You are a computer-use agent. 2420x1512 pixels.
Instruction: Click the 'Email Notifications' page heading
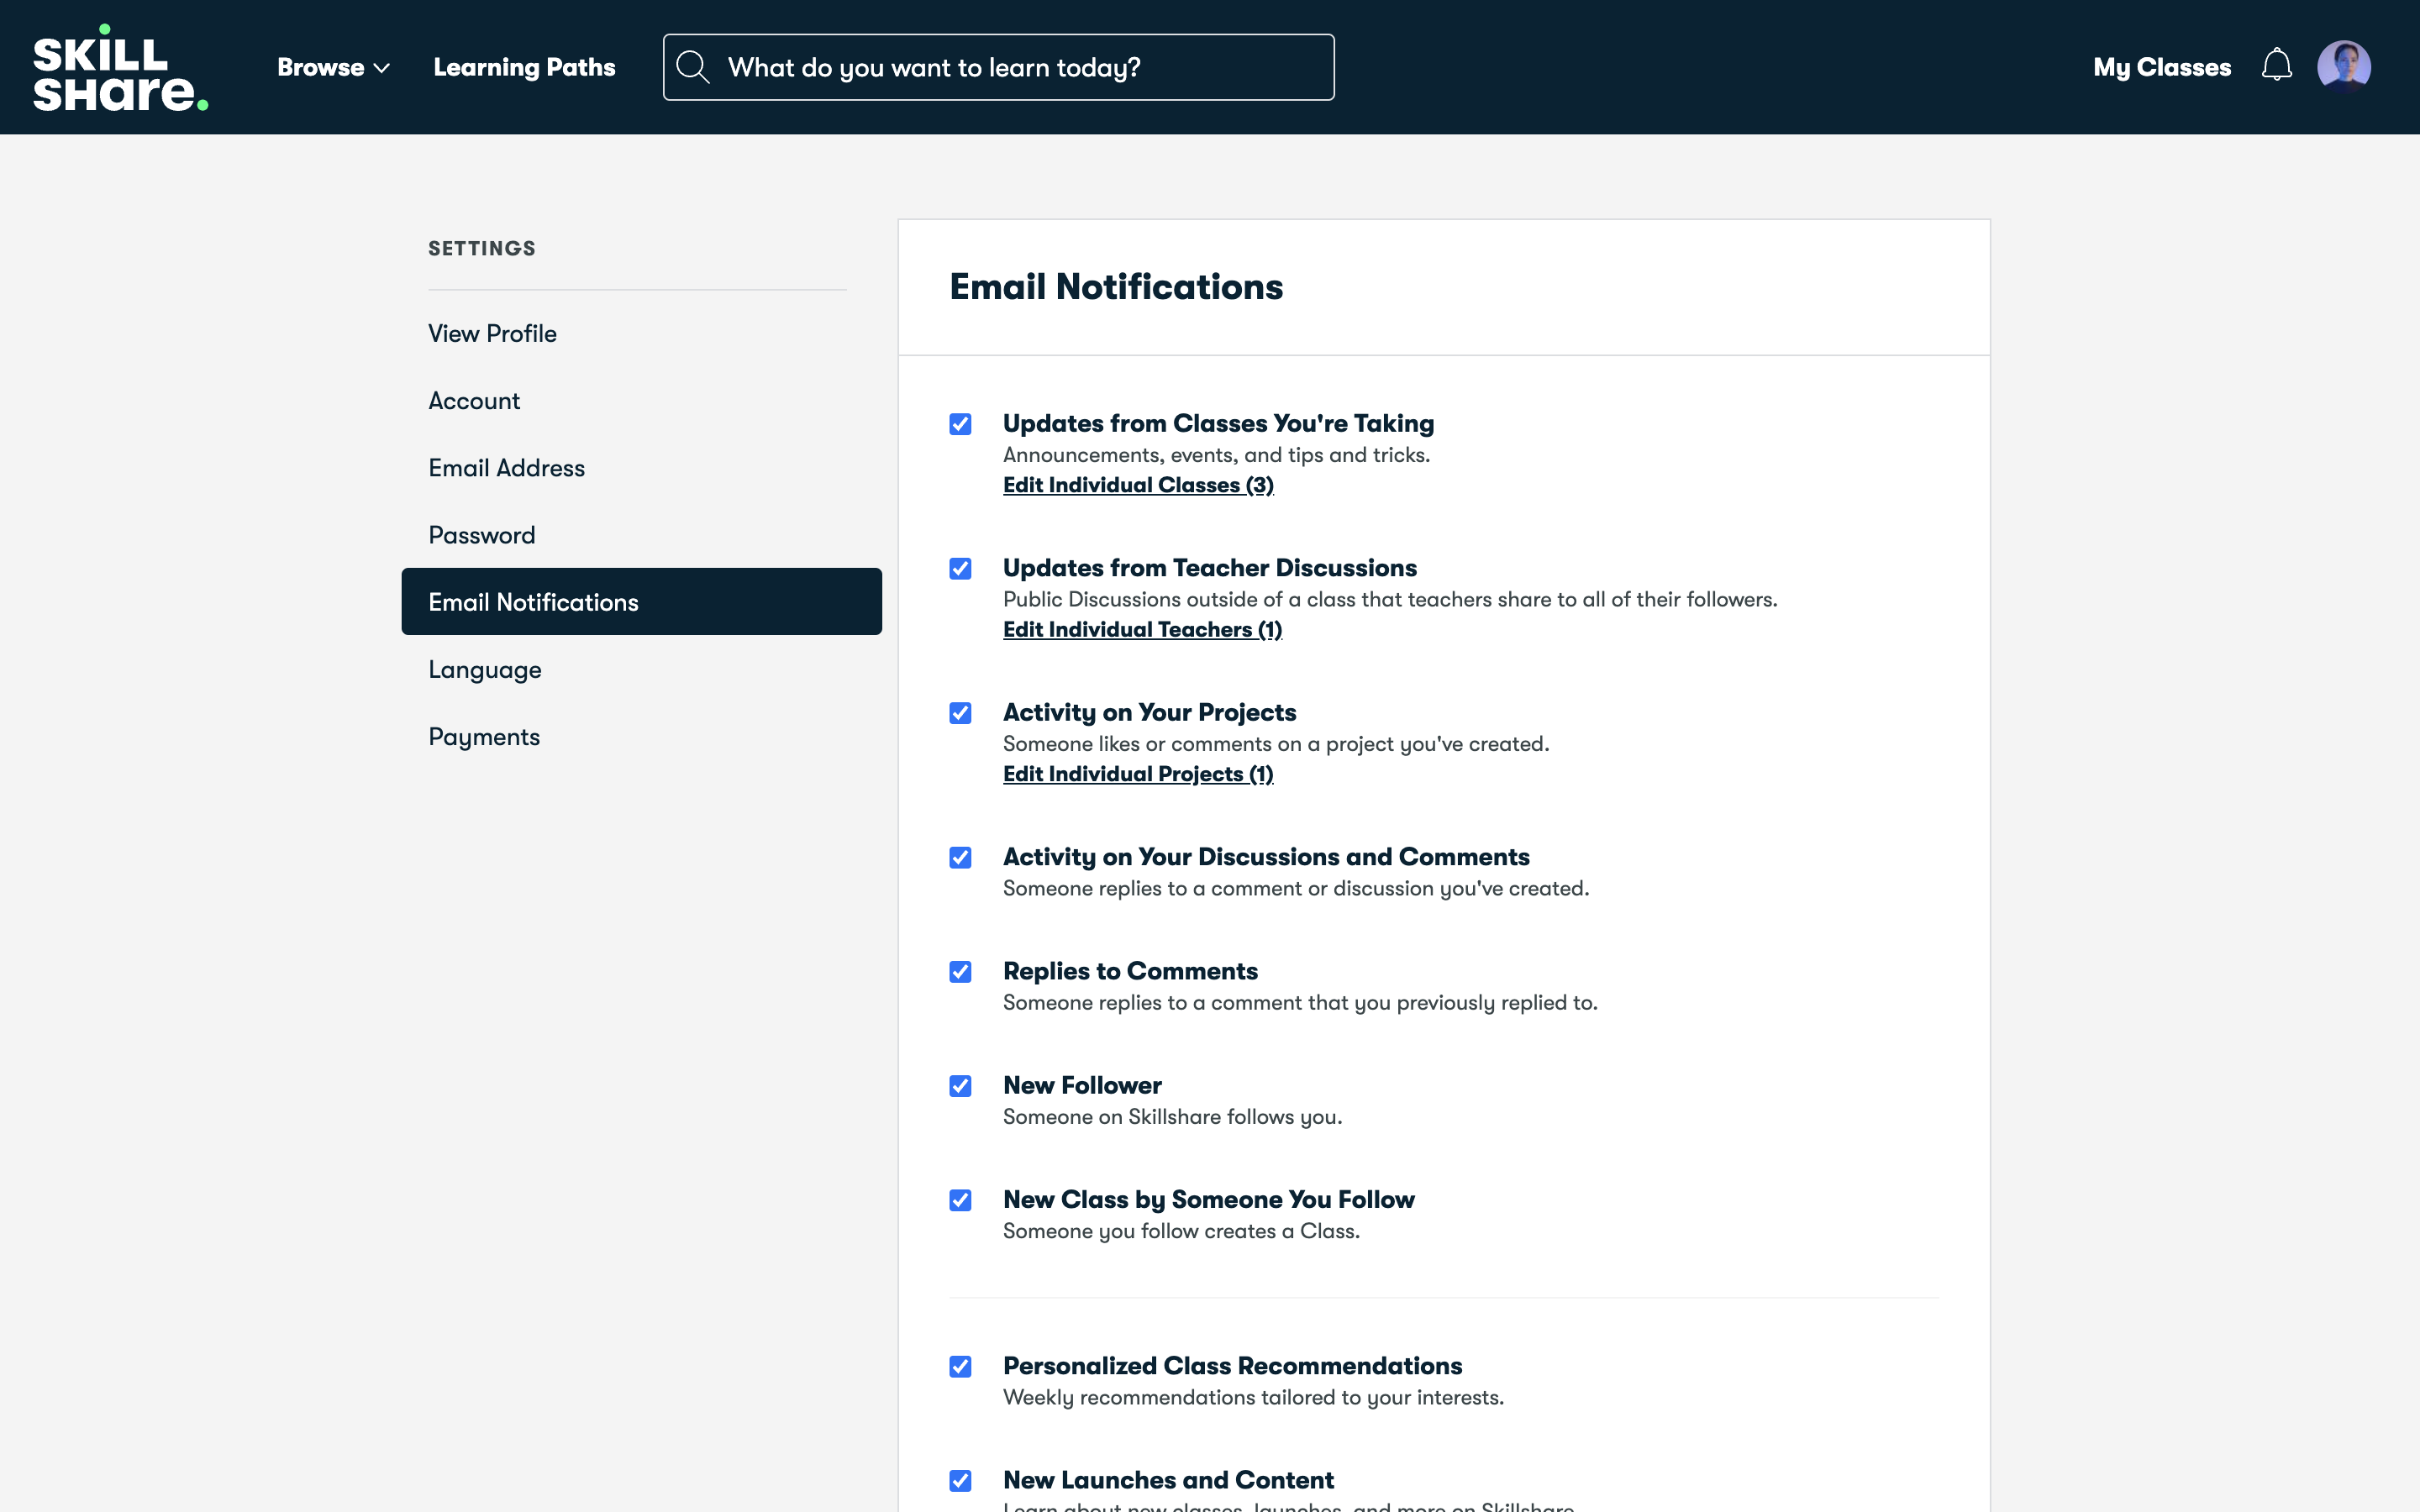pyautogui.click(x=1116, y=287)
